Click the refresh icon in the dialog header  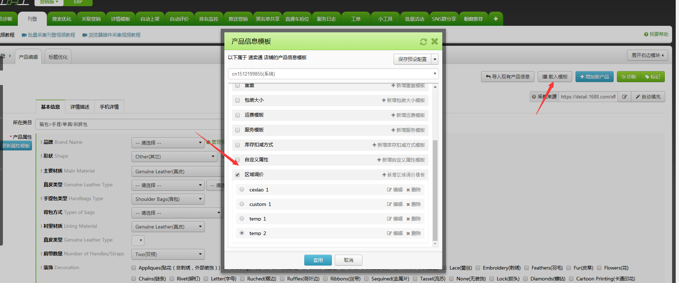[x=423, y=42]
